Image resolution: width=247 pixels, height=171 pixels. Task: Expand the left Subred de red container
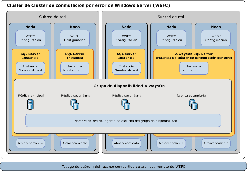pyautogui.click(x=53, y=17)
